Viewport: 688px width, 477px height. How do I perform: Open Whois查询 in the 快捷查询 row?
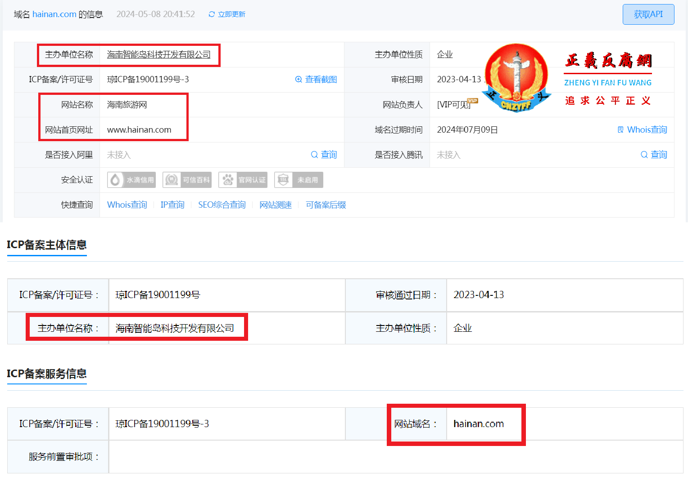click(x=127, y=205)
